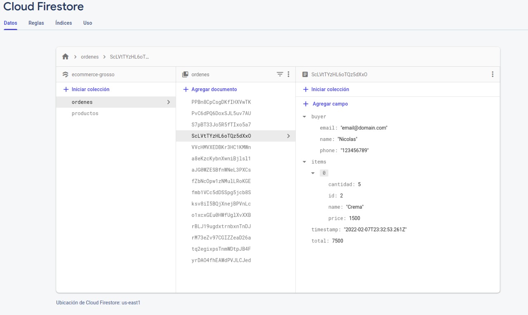Click the timestamp value "2022-02-07T23:32:53.261Z"

(375, 230)
